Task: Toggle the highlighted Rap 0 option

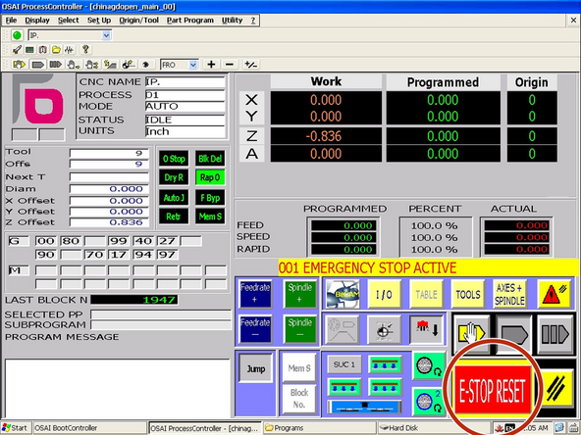Action: (210, 177)
